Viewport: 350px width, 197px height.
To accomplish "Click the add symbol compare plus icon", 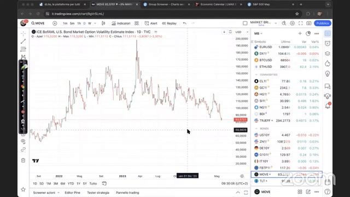I will click(55, 23).
